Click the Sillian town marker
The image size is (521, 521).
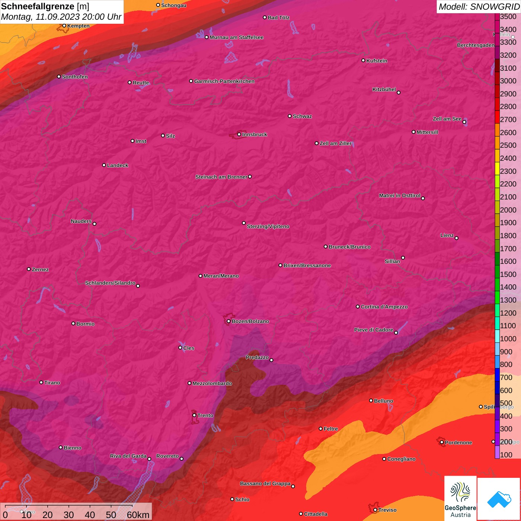[x=403, y=258]
